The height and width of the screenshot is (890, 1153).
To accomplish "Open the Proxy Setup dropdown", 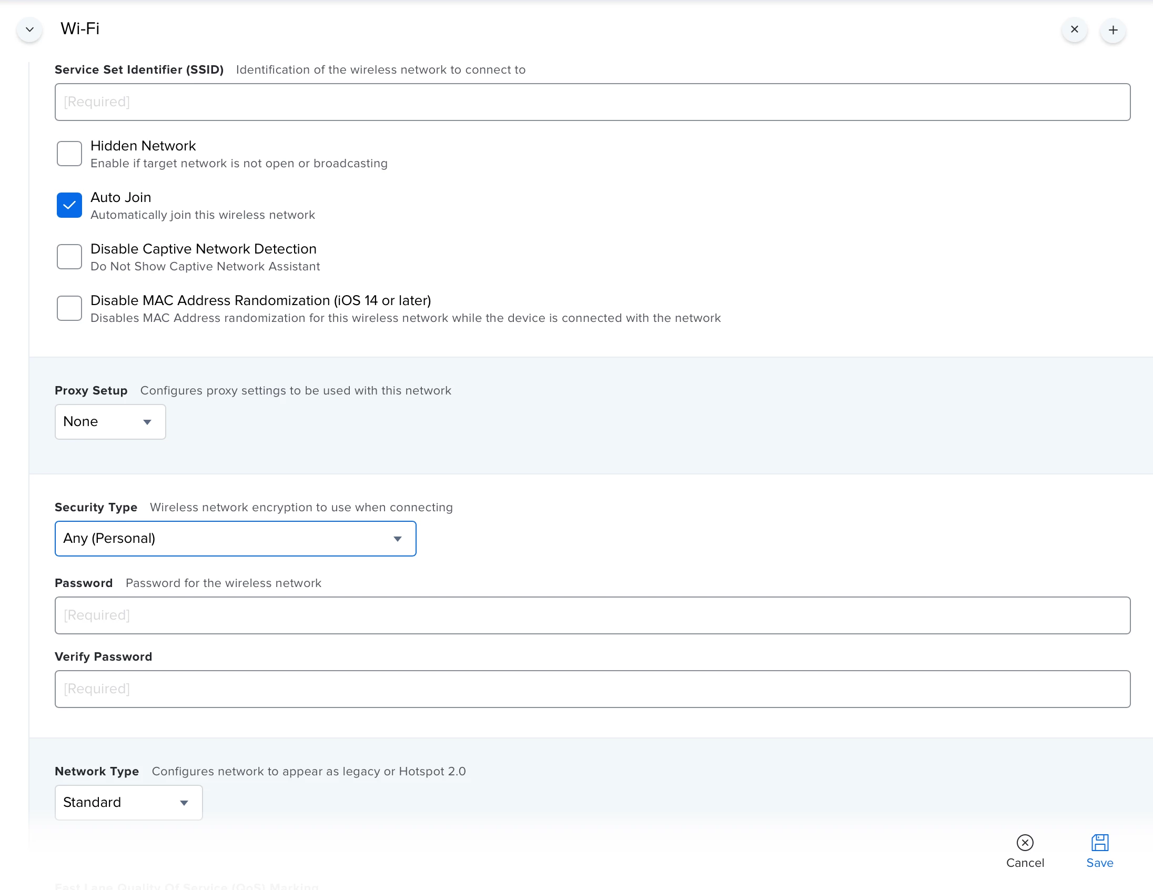I will (x=110, y=422).
